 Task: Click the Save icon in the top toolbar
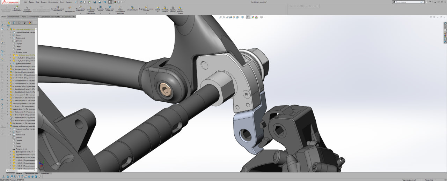point(95,2)
